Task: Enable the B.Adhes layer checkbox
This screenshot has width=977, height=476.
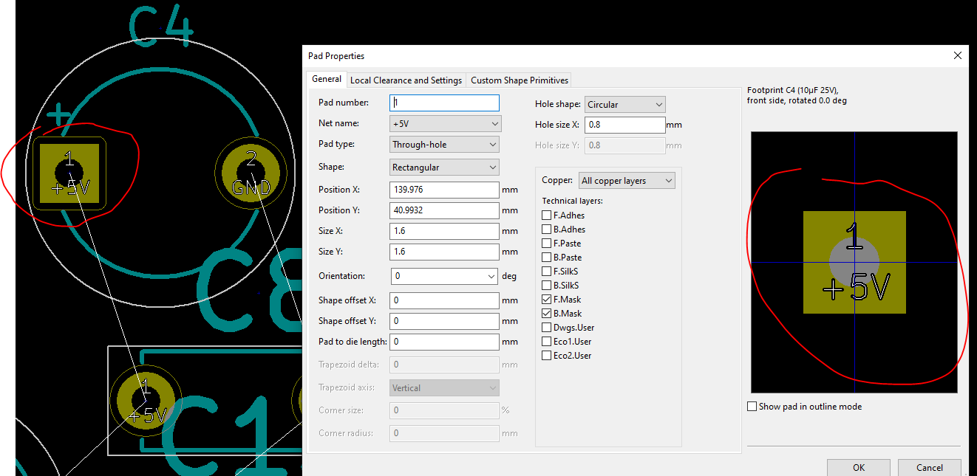Action: point(547,230)
